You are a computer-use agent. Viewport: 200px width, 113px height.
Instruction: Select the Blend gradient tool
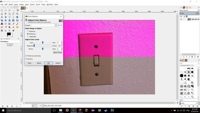10,24
